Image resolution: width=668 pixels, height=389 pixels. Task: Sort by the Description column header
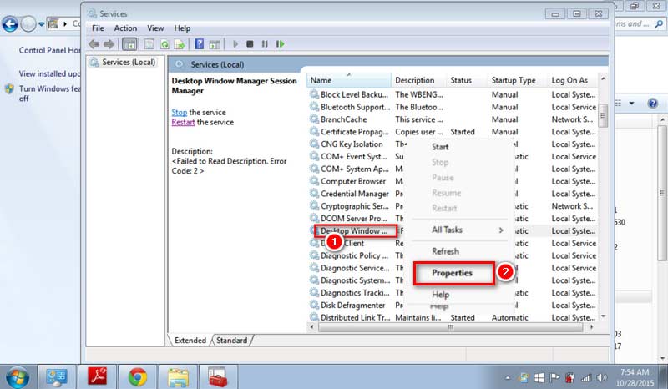[x=419, y=80]
